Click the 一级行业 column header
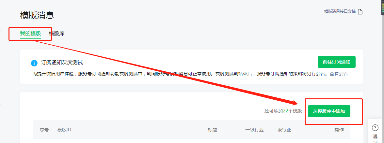 [x=254, y=130]
